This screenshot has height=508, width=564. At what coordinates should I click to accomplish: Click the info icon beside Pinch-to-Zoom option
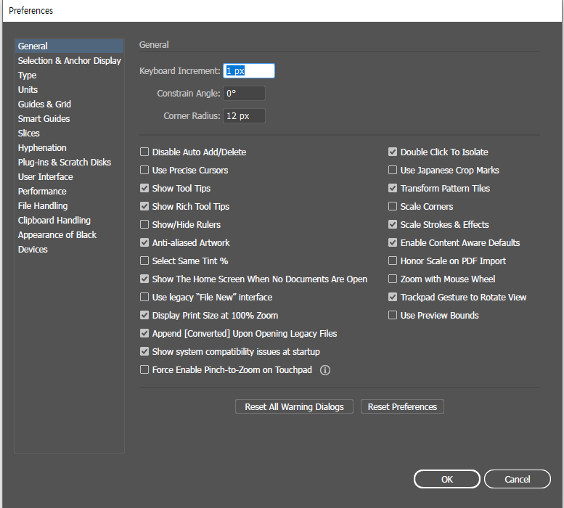(x=324, y=370)
